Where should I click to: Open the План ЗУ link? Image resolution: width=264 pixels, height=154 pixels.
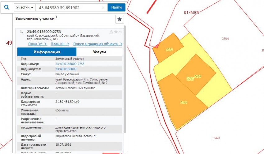[x=37, y=44]
